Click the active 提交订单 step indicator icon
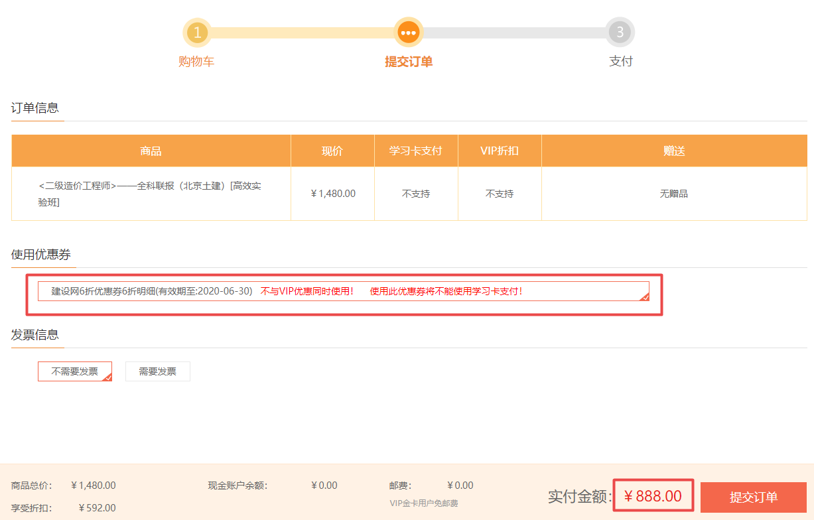 tap(408, 32)
